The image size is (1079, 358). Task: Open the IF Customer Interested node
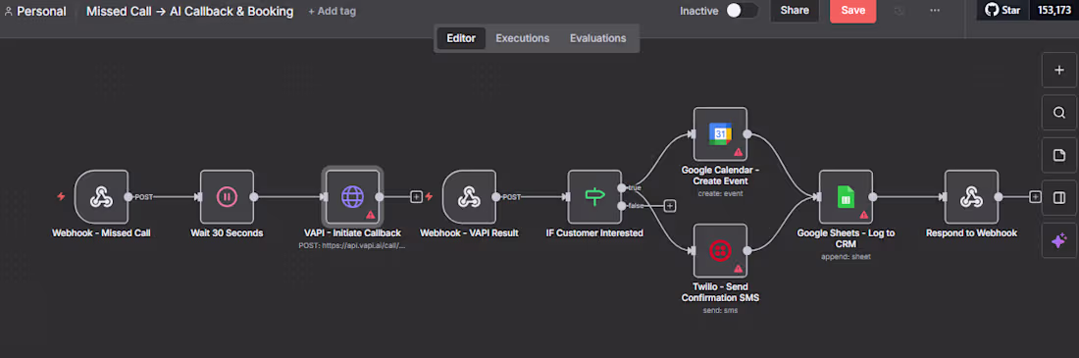(x=594, y=197)
